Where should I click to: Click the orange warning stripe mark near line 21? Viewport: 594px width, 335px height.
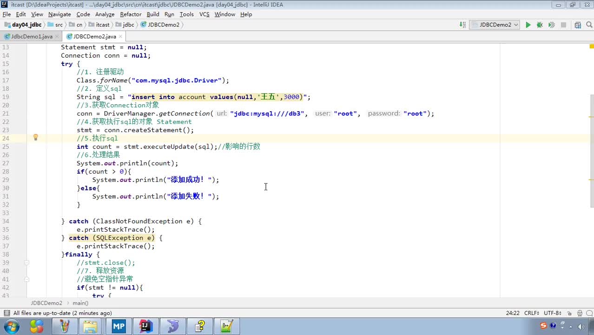[x=591, y=116]
